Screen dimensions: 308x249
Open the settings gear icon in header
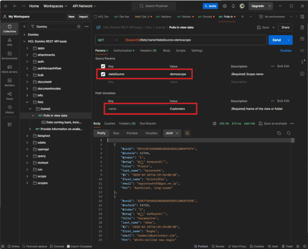click(225, 6)
